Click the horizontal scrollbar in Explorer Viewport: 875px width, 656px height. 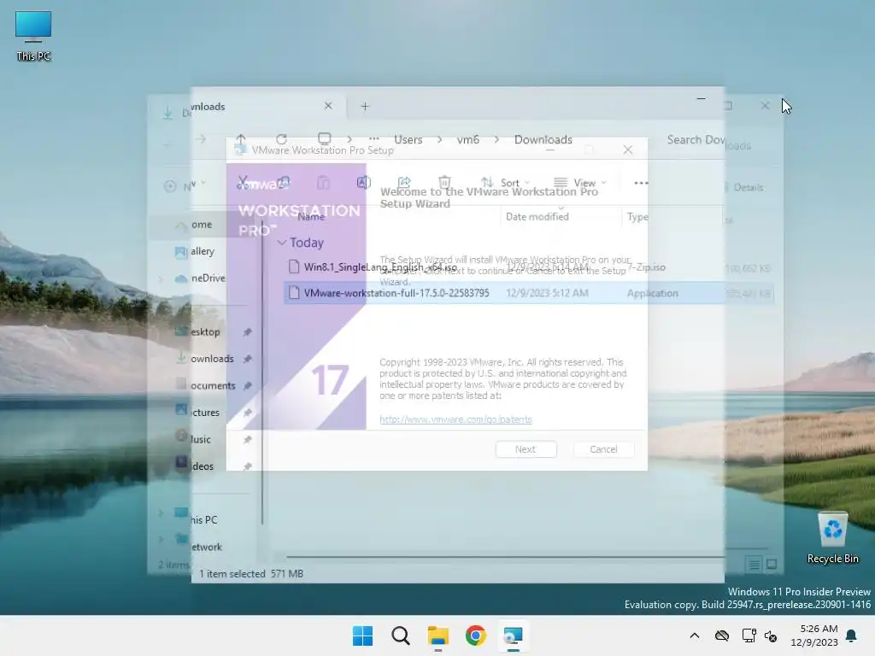click(506, 557)
